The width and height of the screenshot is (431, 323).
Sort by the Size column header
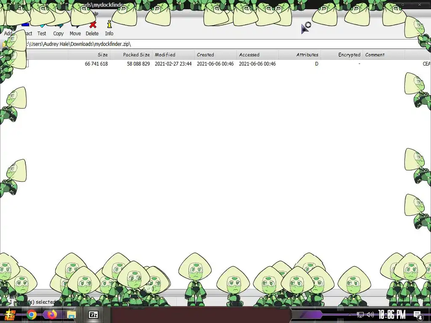click(x=89, y=55)
